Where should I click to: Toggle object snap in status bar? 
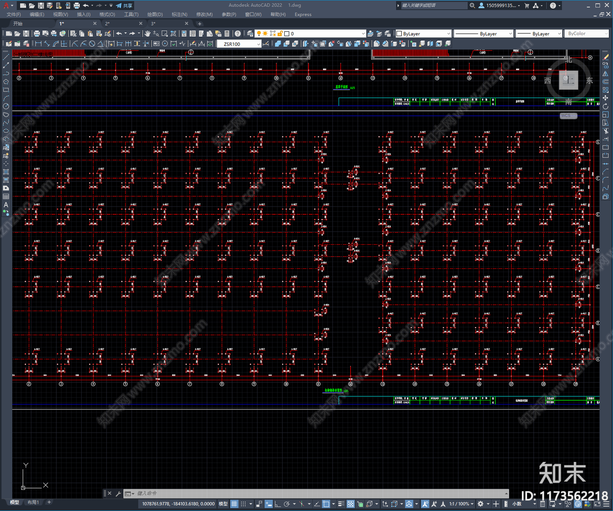[326, 504]
